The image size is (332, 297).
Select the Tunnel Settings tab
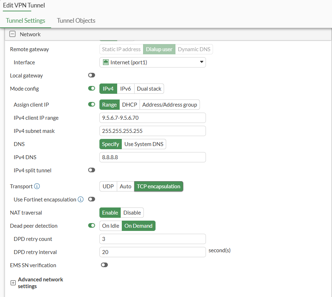coord(26,21)
